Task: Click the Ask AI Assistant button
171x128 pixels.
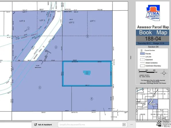Action: (x=43, y=125)
